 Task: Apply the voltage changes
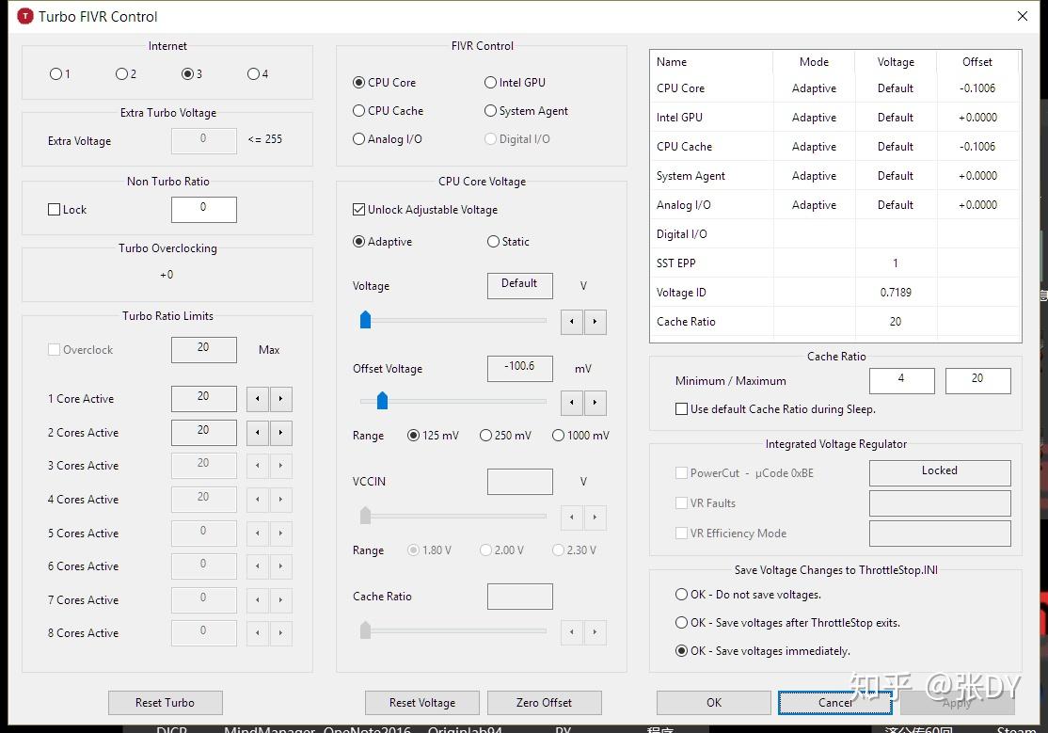[957, 703]
